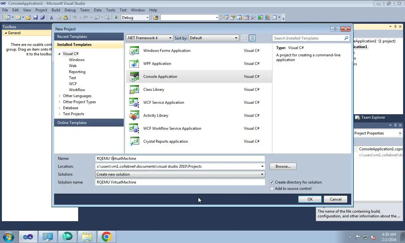405x243 pixels.
Task: Click the Toolbox wrench toolbar icon
Action: (253, 18)
